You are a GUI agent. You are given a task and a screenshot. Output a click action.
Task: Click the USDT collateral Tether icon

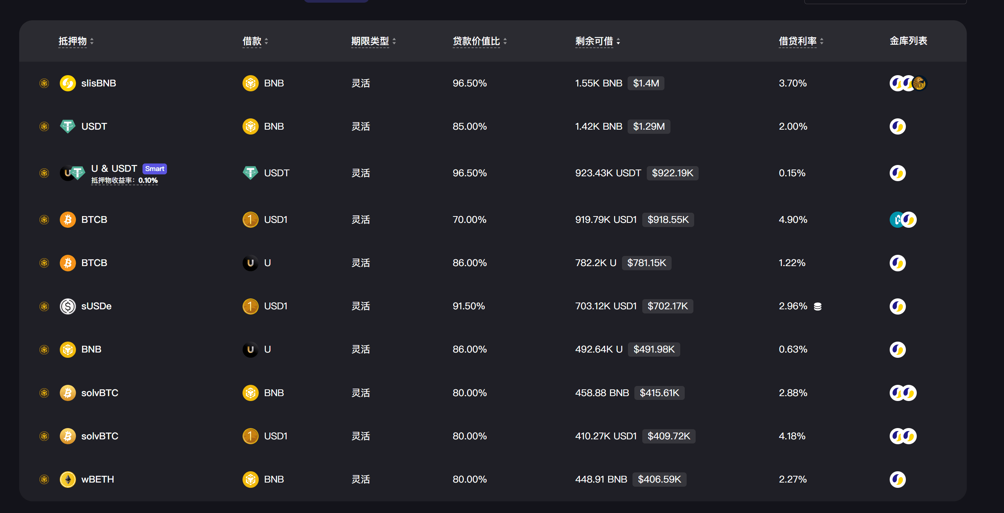67,126
